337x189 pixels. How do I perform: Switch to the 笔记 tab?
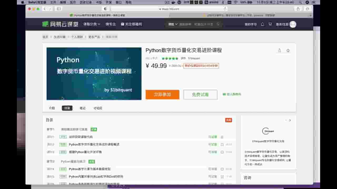[x=83, y=108]
